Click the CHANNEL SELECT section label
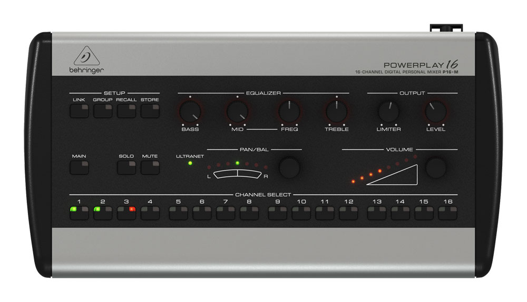 coord(263,195)
